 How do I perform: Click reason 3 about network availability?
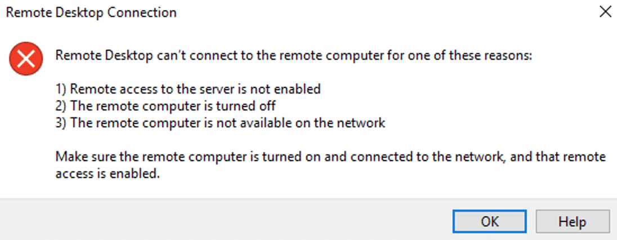pyautogui.click(x=220, y=123)
